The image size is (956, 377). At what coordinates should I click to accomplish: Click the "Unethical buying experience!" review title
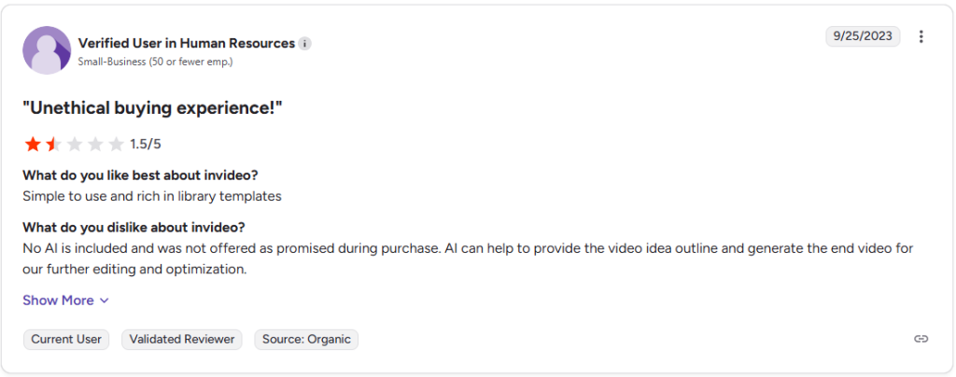pos(152,108)
